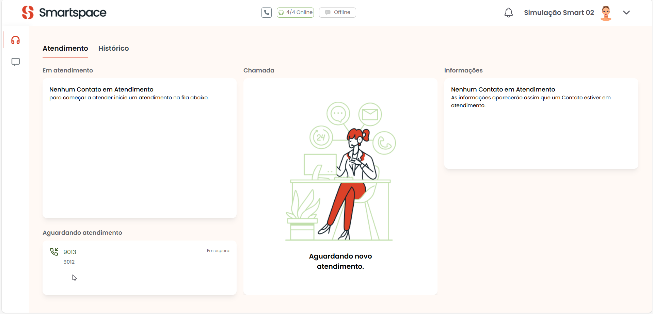The height and width of the screenshot is (314, 653).
Task: Expand the user menu chevron arrow
Action: click(626, 13)
